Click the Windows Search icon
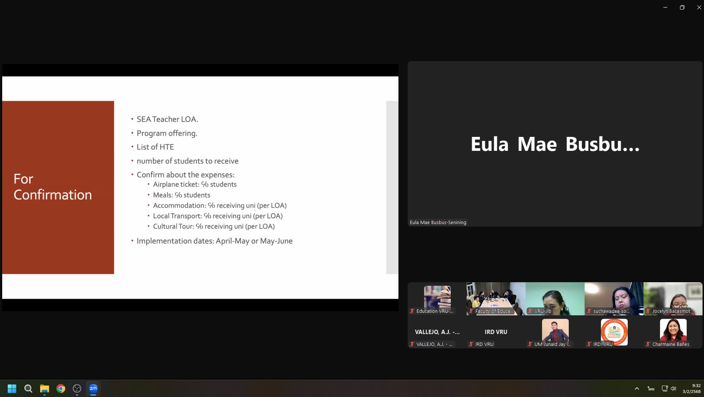This screenshot has width=704, height=397. coord(28,389)
